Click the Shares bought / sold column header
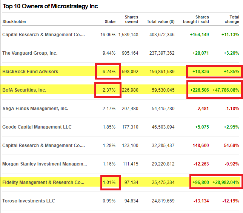The image size is (243, 213). click(x=196, y=19)
